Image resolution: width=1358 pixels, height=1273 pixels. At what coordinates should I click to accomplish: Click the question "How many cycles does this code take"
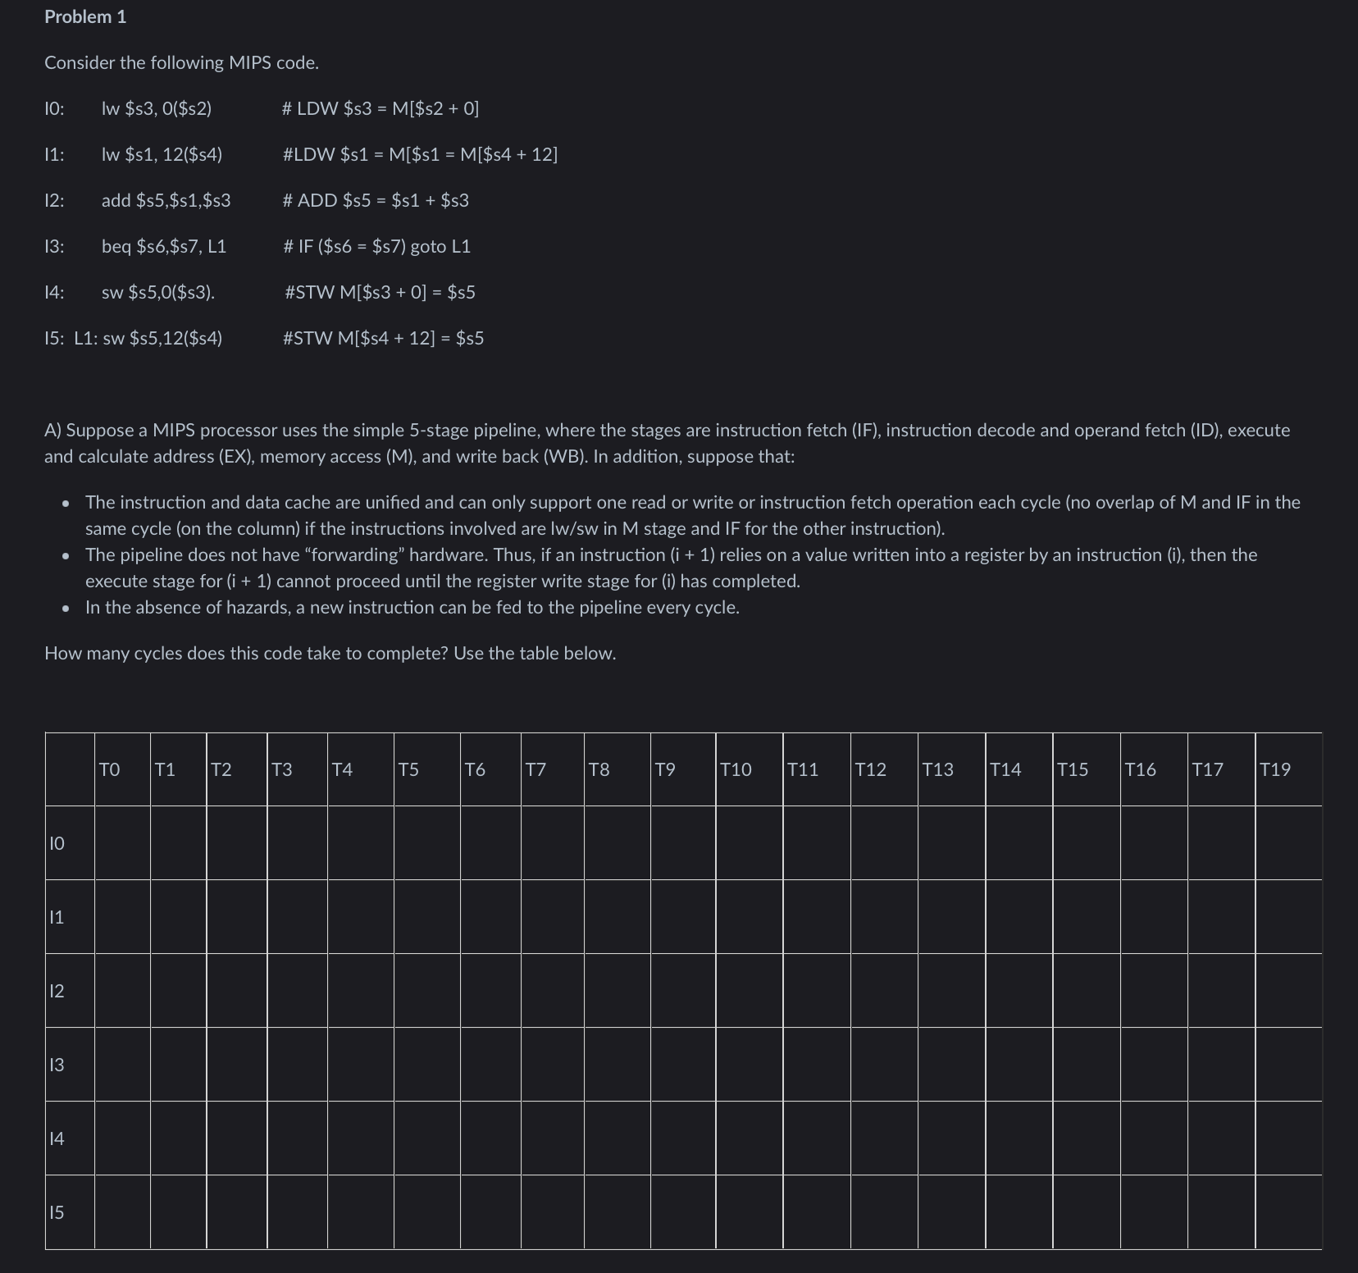[x=330, y=653]
